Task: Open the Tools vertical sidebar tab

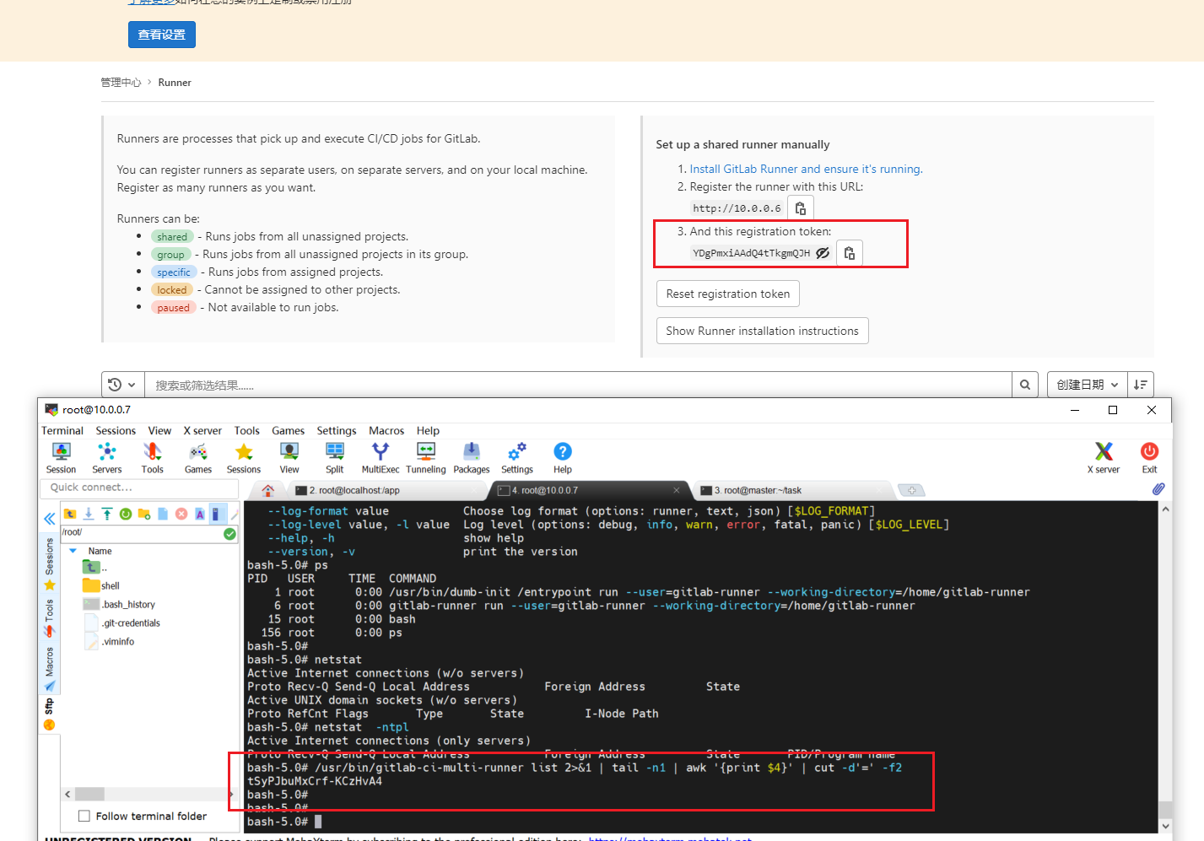Action: pyautogui.click(x=49, y=617)
